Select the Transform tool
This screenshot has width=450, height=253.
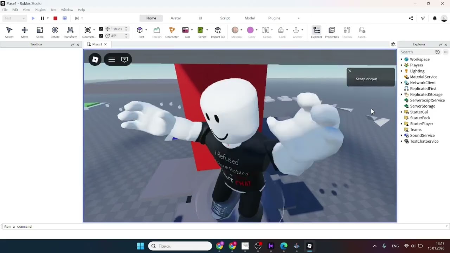[70, 32]
